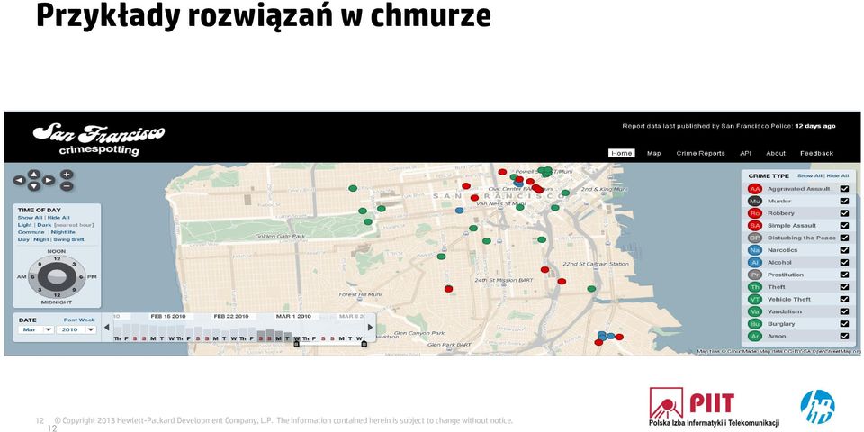Uncheck the Vandalism checkbox
Screen dimensions: 864x432
(844, 311)
